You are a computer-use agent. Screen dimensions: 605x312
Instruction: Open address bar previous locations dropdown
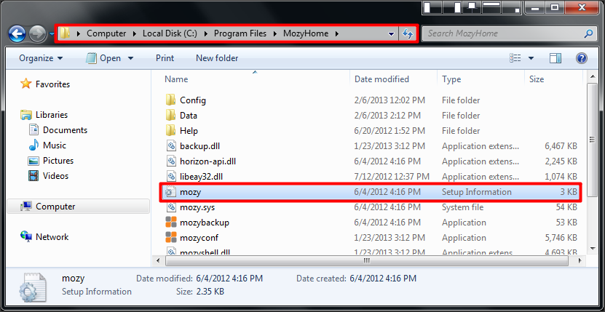click(391, 34)
